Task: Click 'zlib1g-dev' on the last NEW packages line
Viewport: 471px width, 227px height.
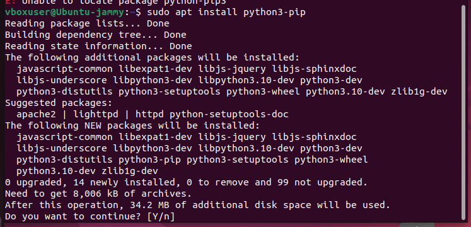Action: [x=130, y=171]
